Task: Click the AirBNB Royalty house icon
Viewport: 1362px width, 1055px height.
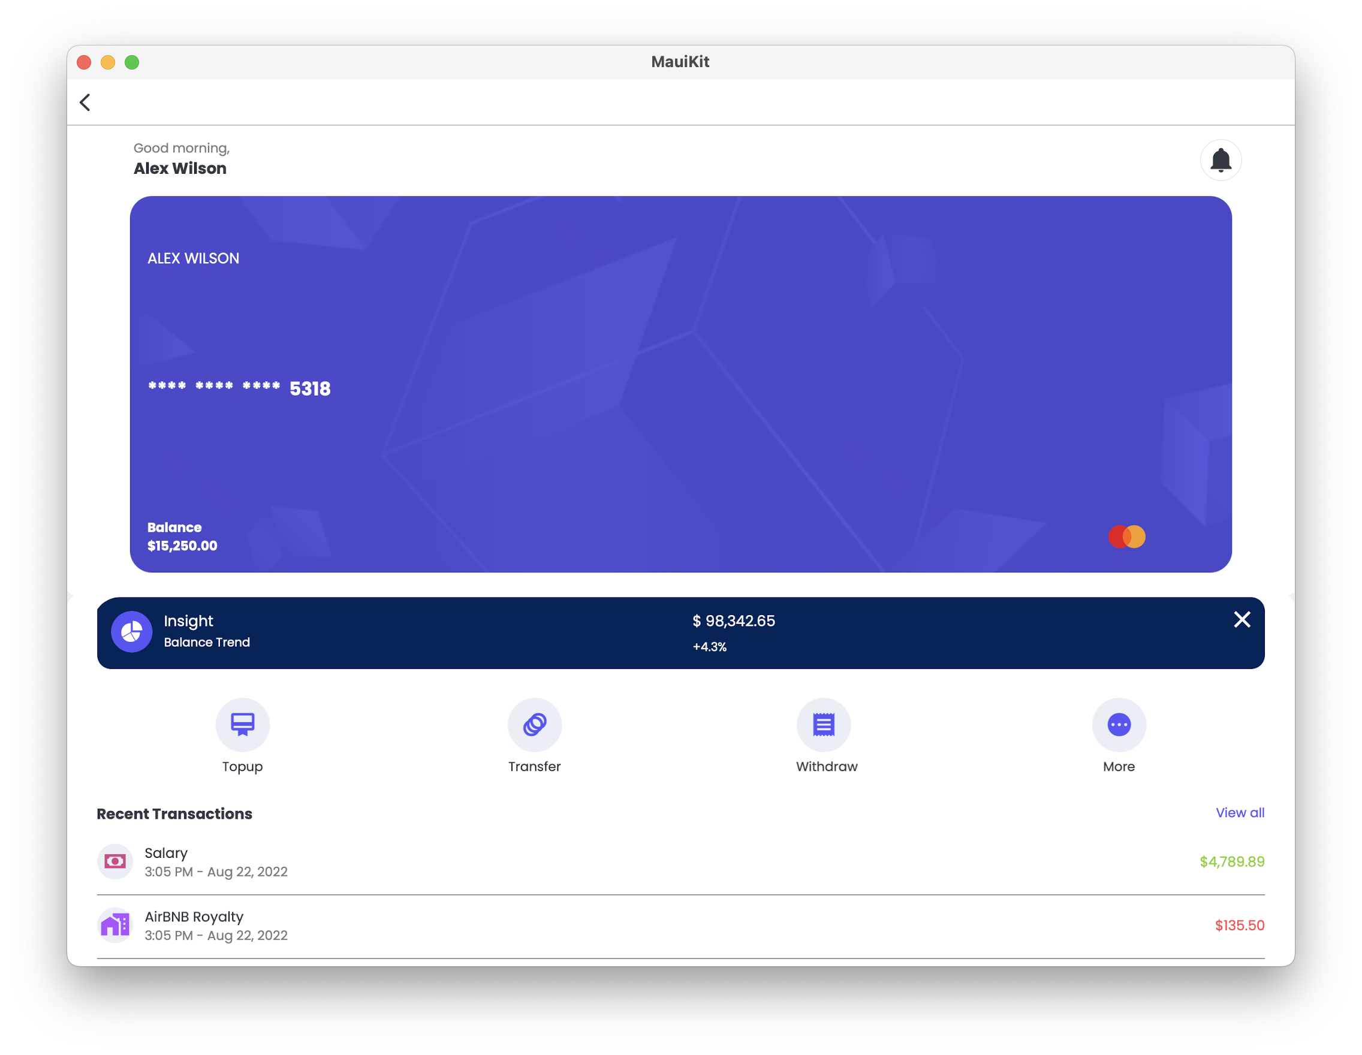Action: pyautogui.click(x=115, y=926)
